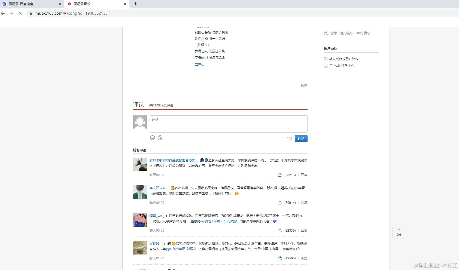
Task: Stop loading the current page
Action: click(20, 13)
